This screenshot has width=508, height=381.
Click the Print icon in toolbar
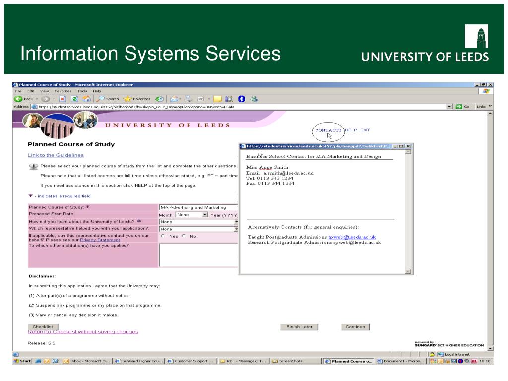(189, 99)
